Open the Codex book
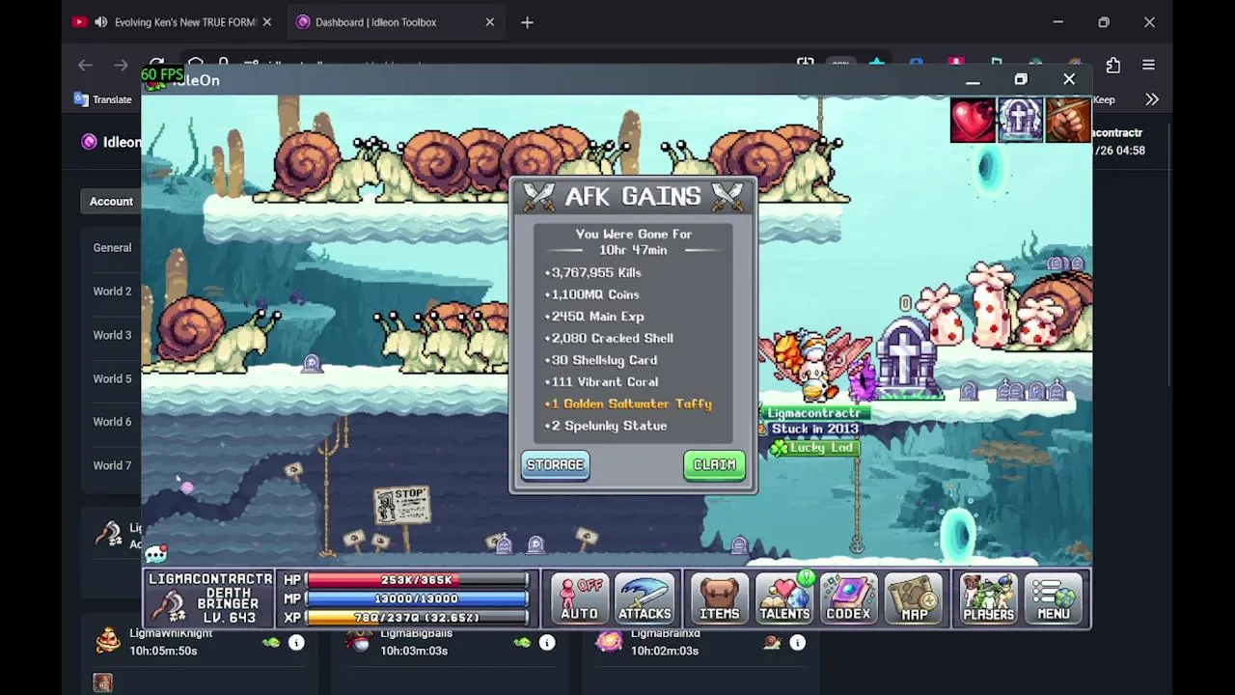This screenshot has height=695, width=1235. coord(848,598)
